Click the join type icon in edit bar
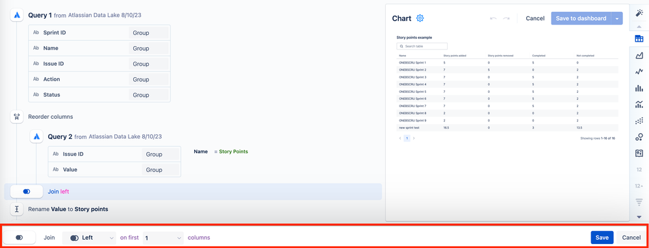The image size is (649, 248). [x=19, y=238]
